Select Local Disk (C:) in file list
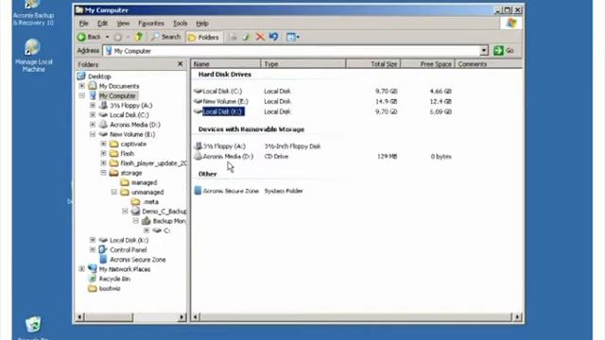This screenshot has width=605, height=340. (222, 92)
